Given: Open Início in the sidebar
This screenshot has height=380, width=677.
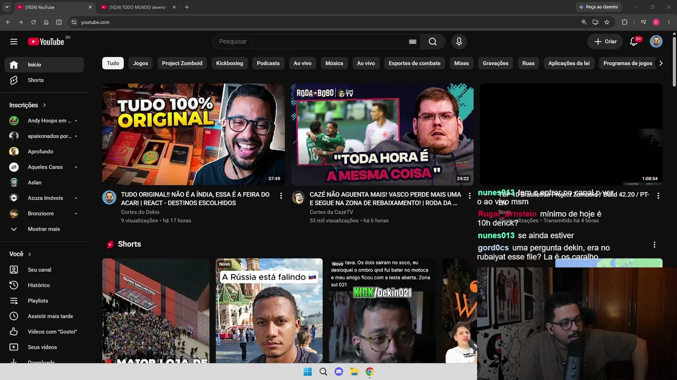Looking at the screenshot, I should click(x=44, y=64).
